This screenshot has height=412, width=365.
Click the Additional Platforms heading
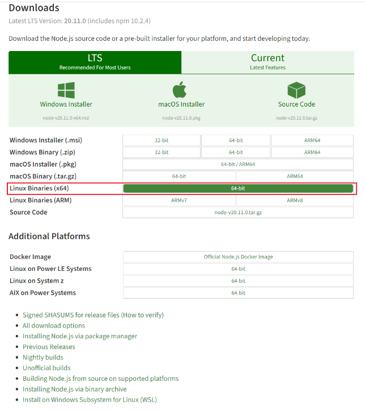(49, 236)
